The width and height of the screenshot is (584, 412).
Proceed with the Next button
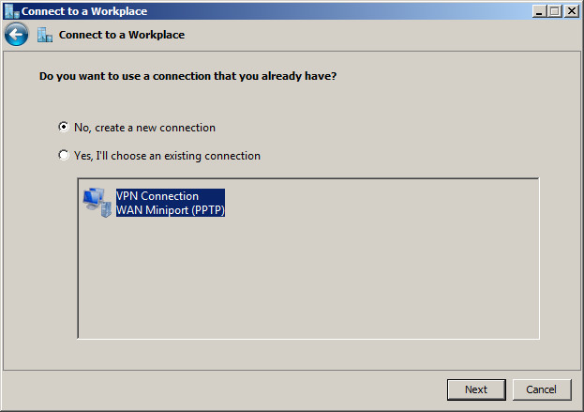coord(476,389)
